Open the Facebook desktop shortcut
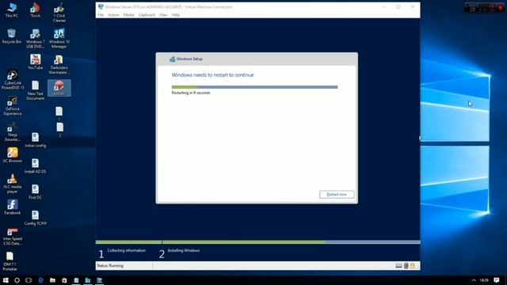507x285 pixels. pyautogui.click(x=13, y=207)
